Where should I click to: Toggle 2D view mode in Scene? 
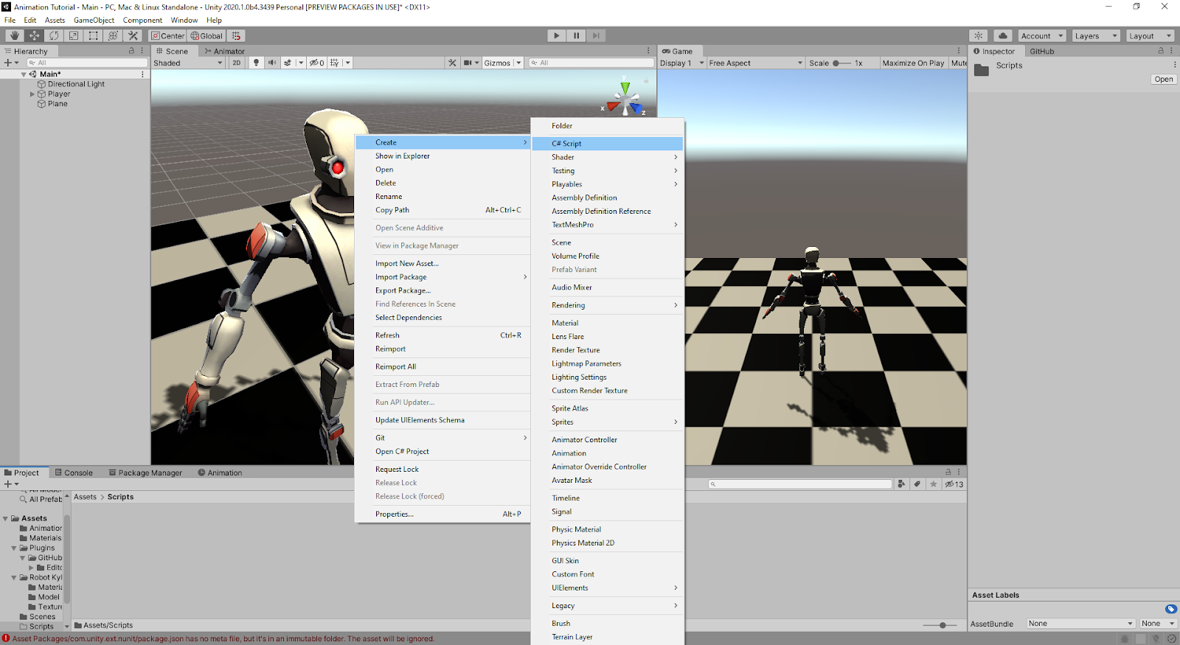[x=236, y=63]
